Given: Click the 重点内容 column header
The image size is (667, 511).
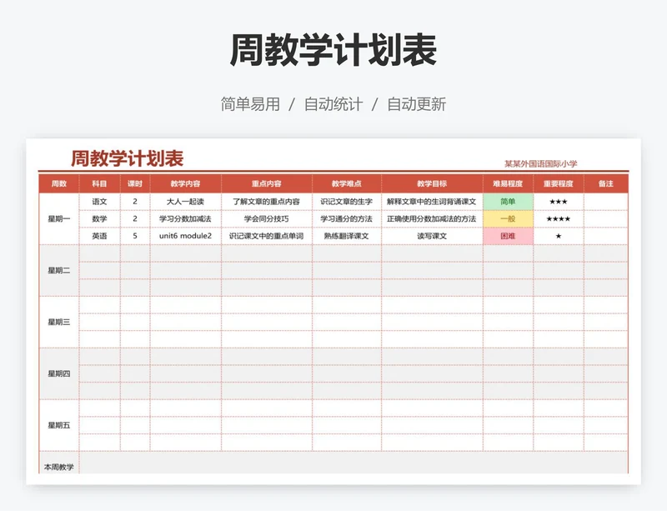Looking at the screenshot, I should 266,183.
